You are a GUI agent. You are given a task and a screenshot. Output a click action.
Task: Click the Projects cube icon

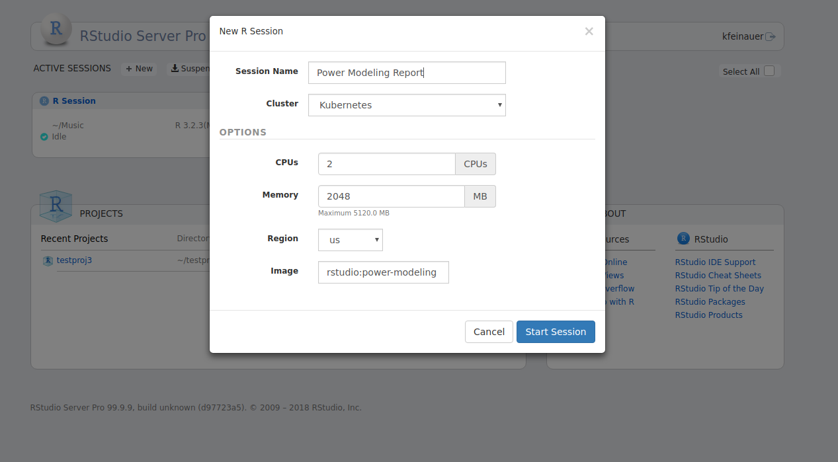pyautogui.click(x=56, y=206)
